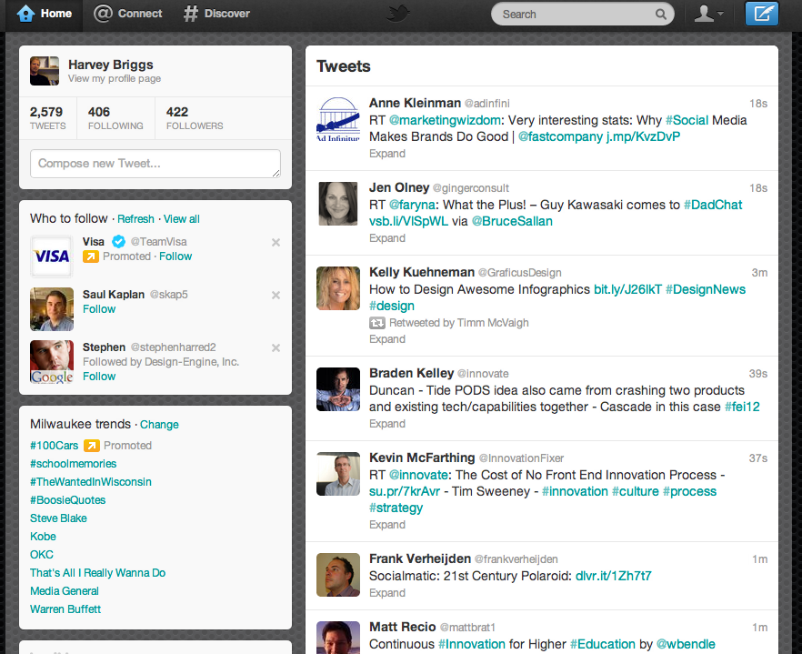Screen dimensions: 802x654
Task: Follow @TeamVisa
Action: click(175, 256)
